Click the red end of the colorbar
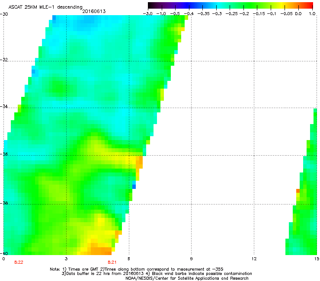The height and width of the screenshot is (281, 320). [310, 6]
